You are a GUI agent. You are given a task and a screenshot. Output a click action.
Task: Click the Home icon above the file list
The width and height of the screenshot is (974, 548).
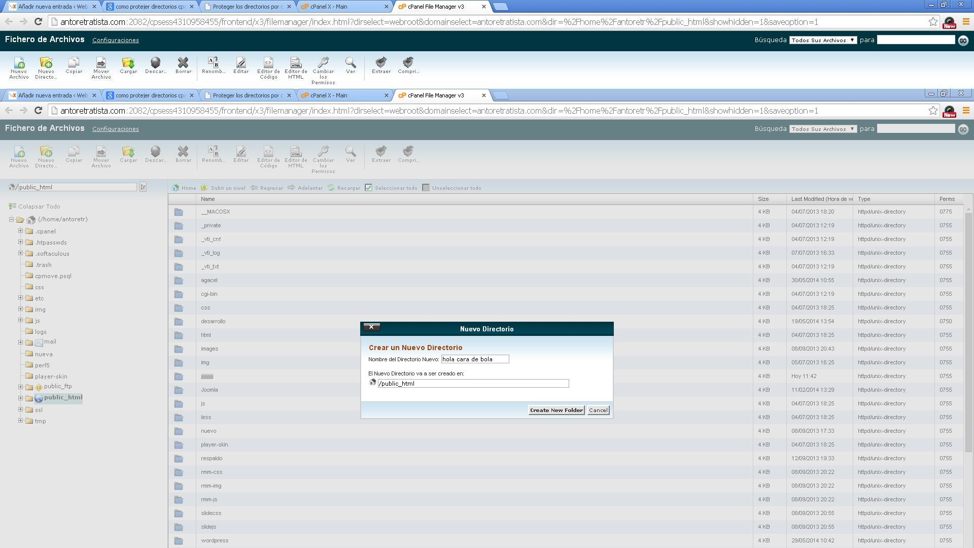click(175, 188)
